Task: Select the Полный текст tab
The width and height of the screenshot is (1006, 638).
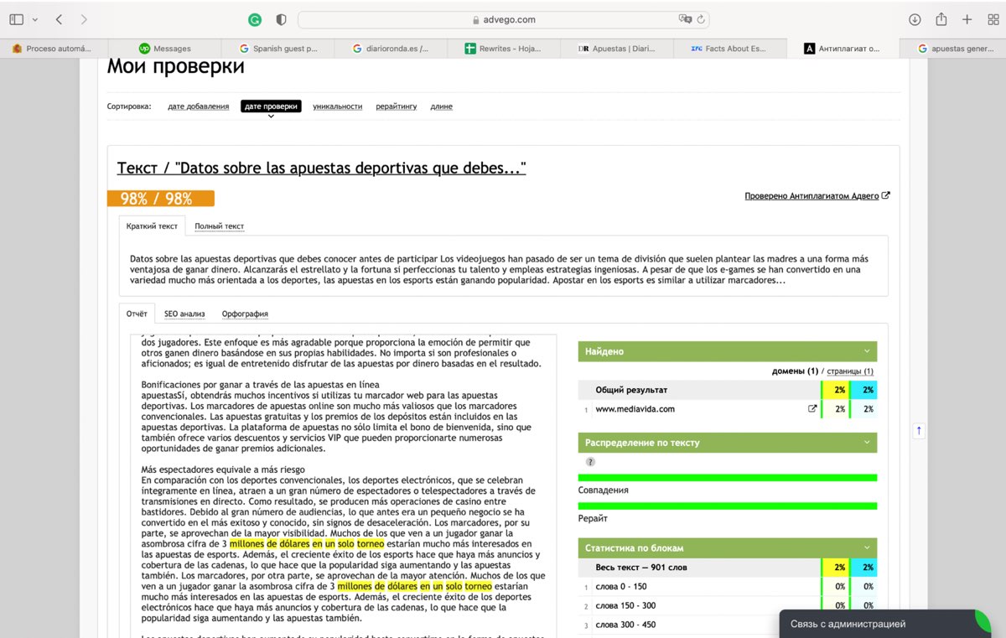Action: (219, 226)
